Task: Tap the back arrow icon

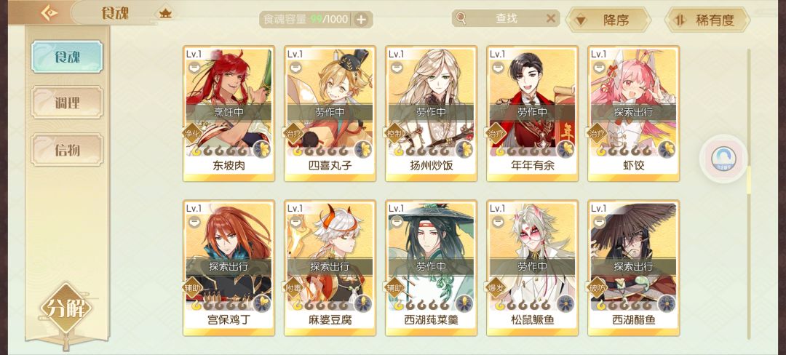Action: click(x=49, y=13)
